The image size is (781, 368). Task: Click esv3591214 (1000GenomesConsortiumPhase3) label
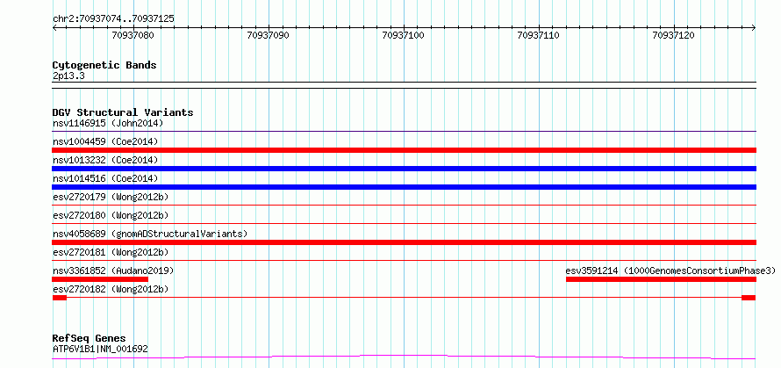[x=670, y=271]
